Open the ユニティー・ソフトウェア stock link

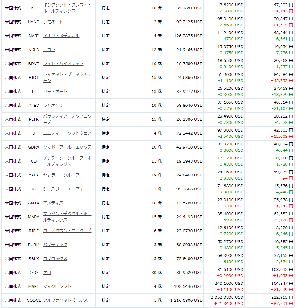(67, 133)
